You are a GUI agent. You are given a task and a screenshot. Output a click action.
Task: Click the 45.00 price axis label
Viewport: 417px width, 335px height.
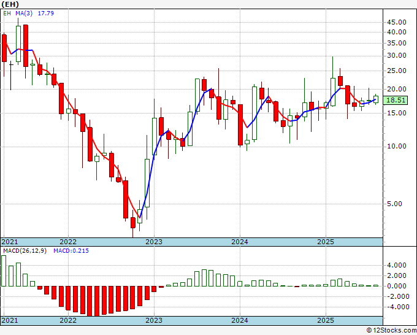tap(397, 22)
